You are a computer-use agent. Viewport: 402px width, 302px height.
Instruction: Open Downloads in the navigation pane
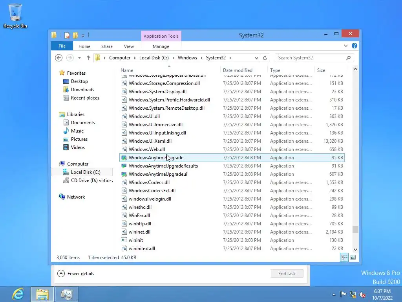pos(82,90)
